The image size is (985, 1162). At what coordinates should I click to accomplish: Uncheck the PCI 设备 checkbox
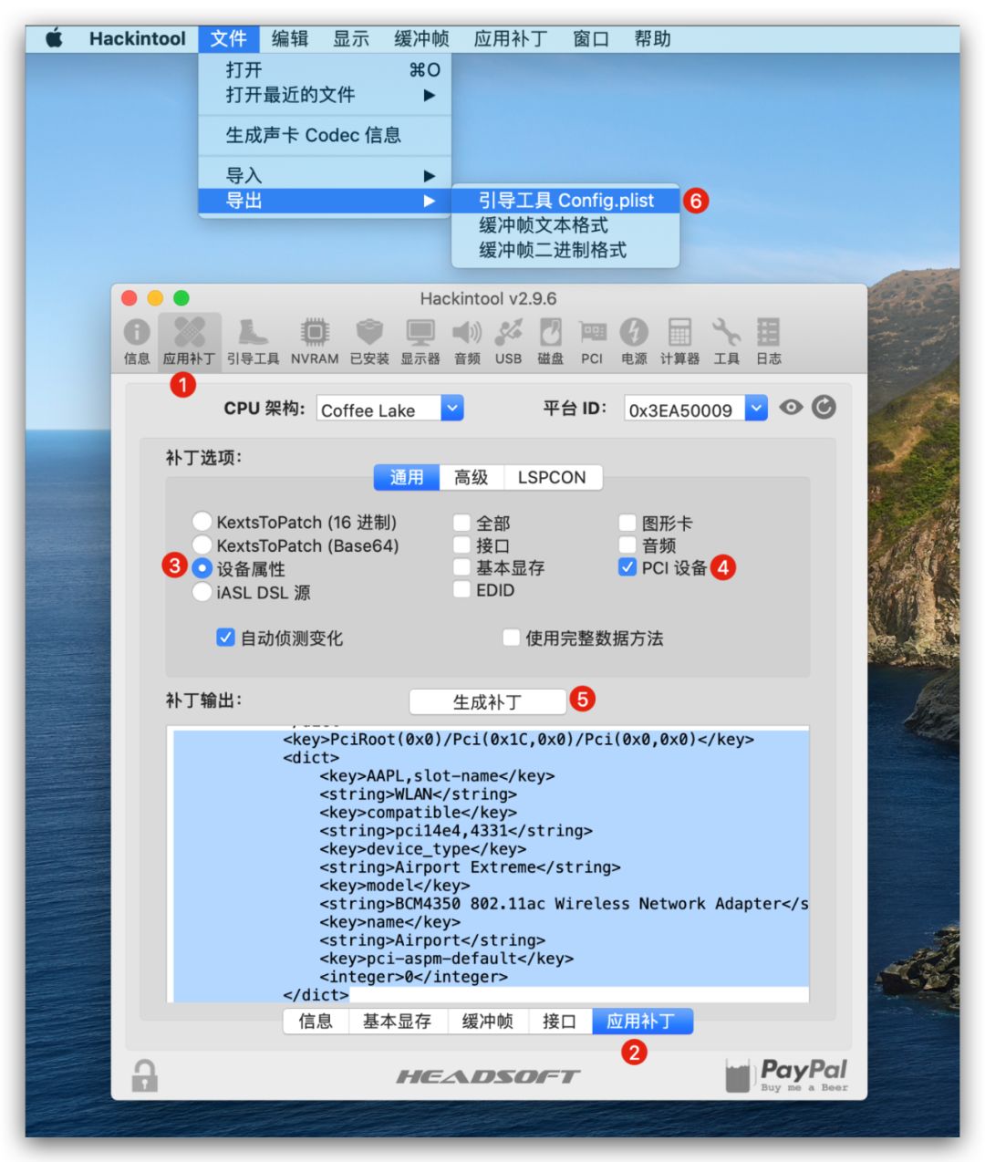click(627, 567)
